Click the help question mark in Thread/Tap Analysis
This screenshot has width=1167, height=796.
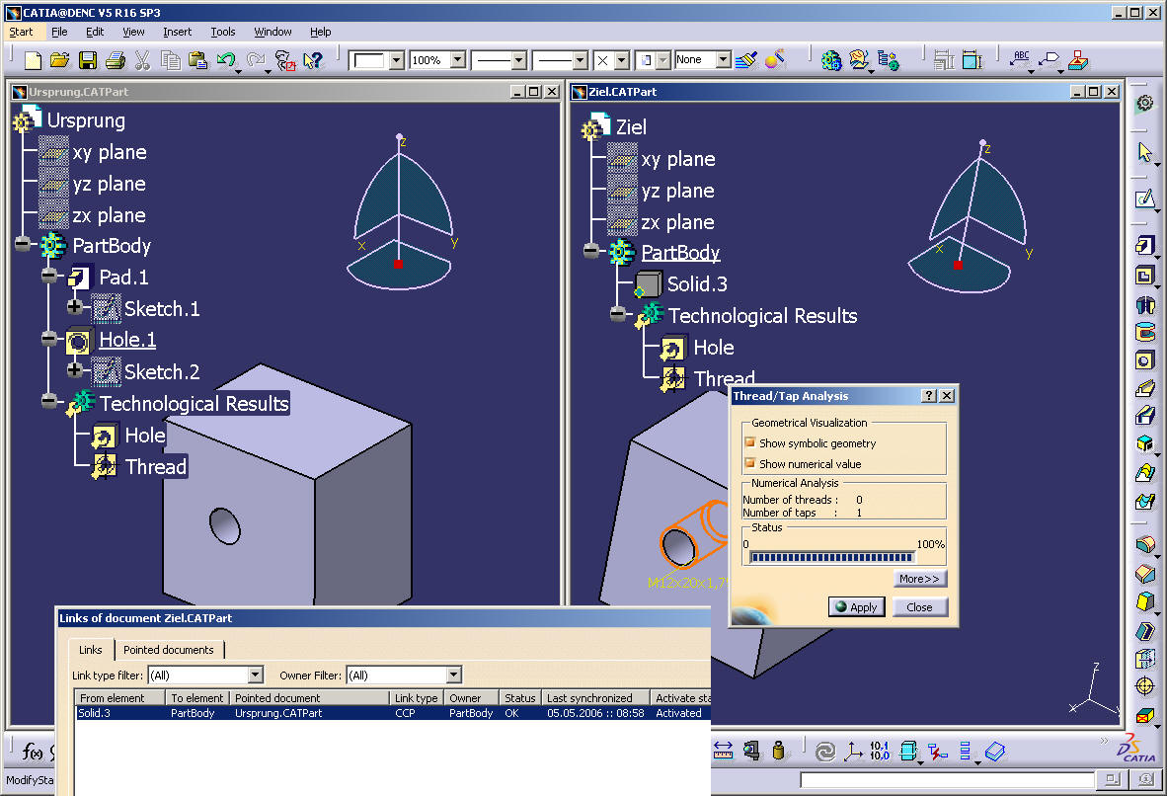929,395
